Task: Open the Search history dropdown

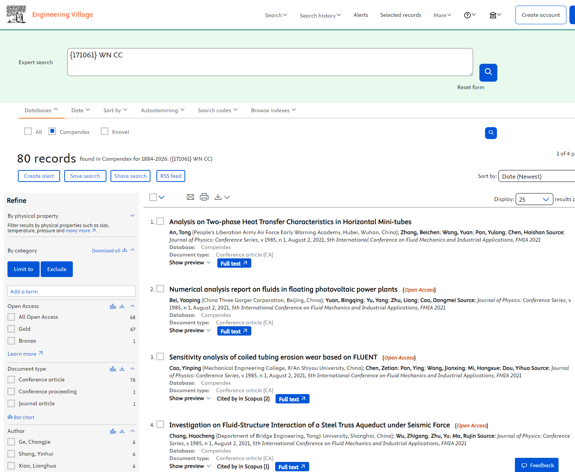Action: coord(320,15)
